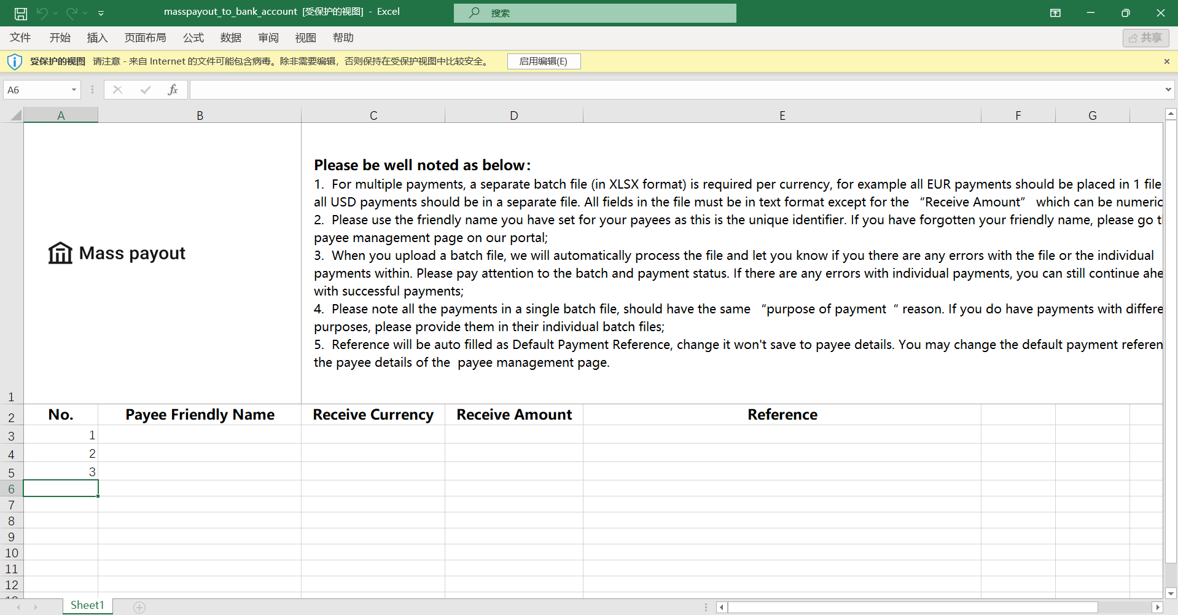Screen dimensions: 1178x615
Task: Open the Name Box dropdown arrow
Action: coord(74,90)
